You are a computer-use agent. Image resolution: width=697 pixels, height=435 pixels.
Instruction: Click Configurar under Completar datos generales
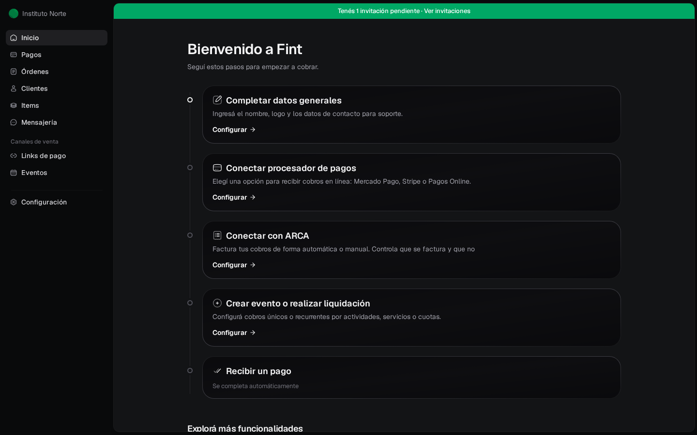(x=234, y=130)
